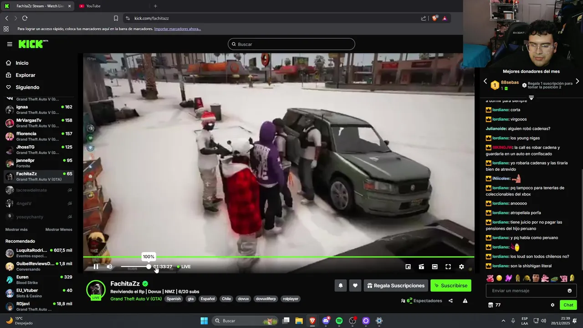The width and height of the screenshot is (583, 328).
Task: Open a new browser tab
Action: point(155,6)
